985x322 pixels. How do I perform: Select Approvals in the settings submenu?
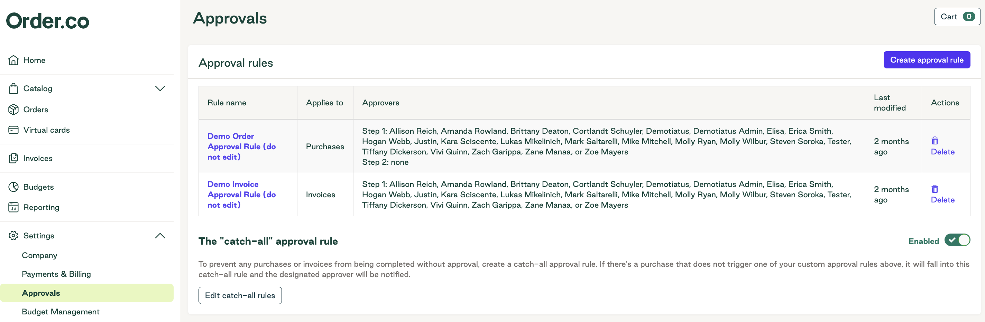87,293
